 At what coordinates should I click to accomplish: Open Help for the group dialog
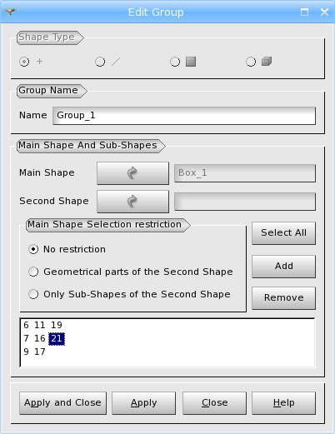pos(283,403)
